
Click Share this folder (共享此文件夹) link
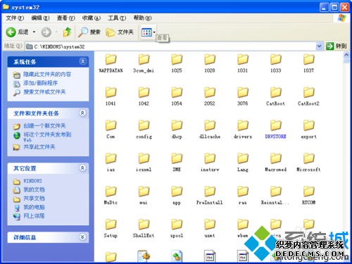39,147
